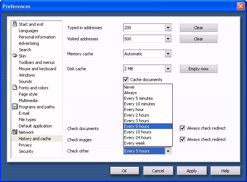247x182 pixels.
Task: Click the Programs and paths disk icon
Action: pyautogui.click(x=15, y=107)
